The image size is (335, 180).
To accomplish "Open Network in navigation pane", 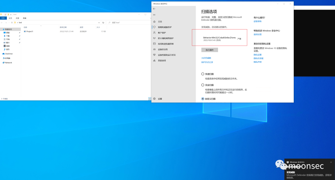I will pos(8,63).
